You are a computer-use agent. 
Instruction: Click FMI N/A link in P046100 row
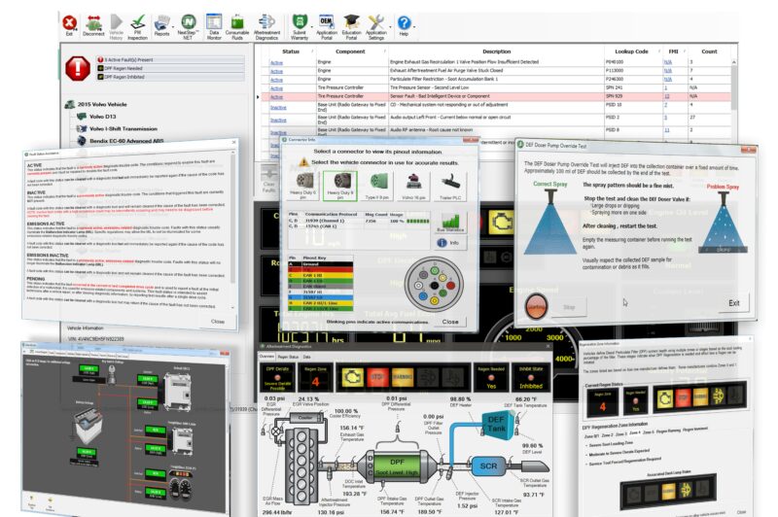pyautogui.click(x=668, y=62)
